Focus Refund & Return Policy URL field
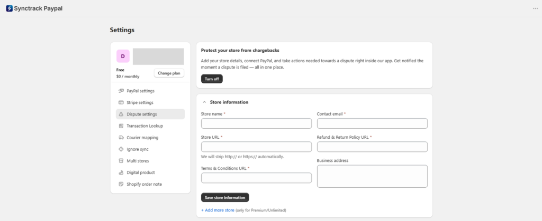This screenshot has height=221, width=542. tap(372, 147)
